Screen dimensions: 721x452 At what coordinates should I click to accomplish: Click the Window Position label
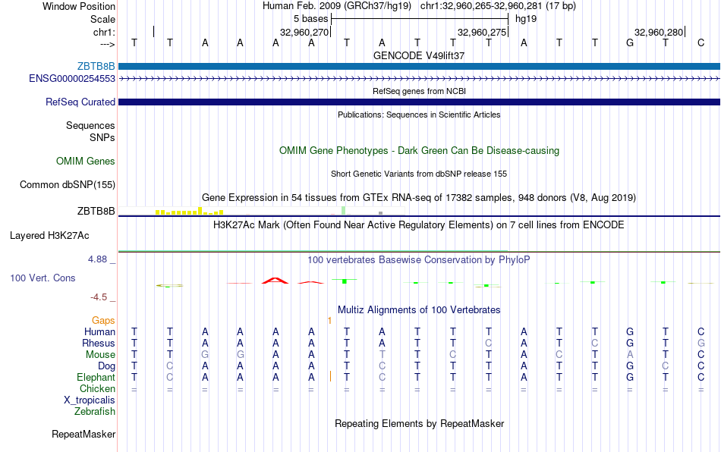coord(79,6)
